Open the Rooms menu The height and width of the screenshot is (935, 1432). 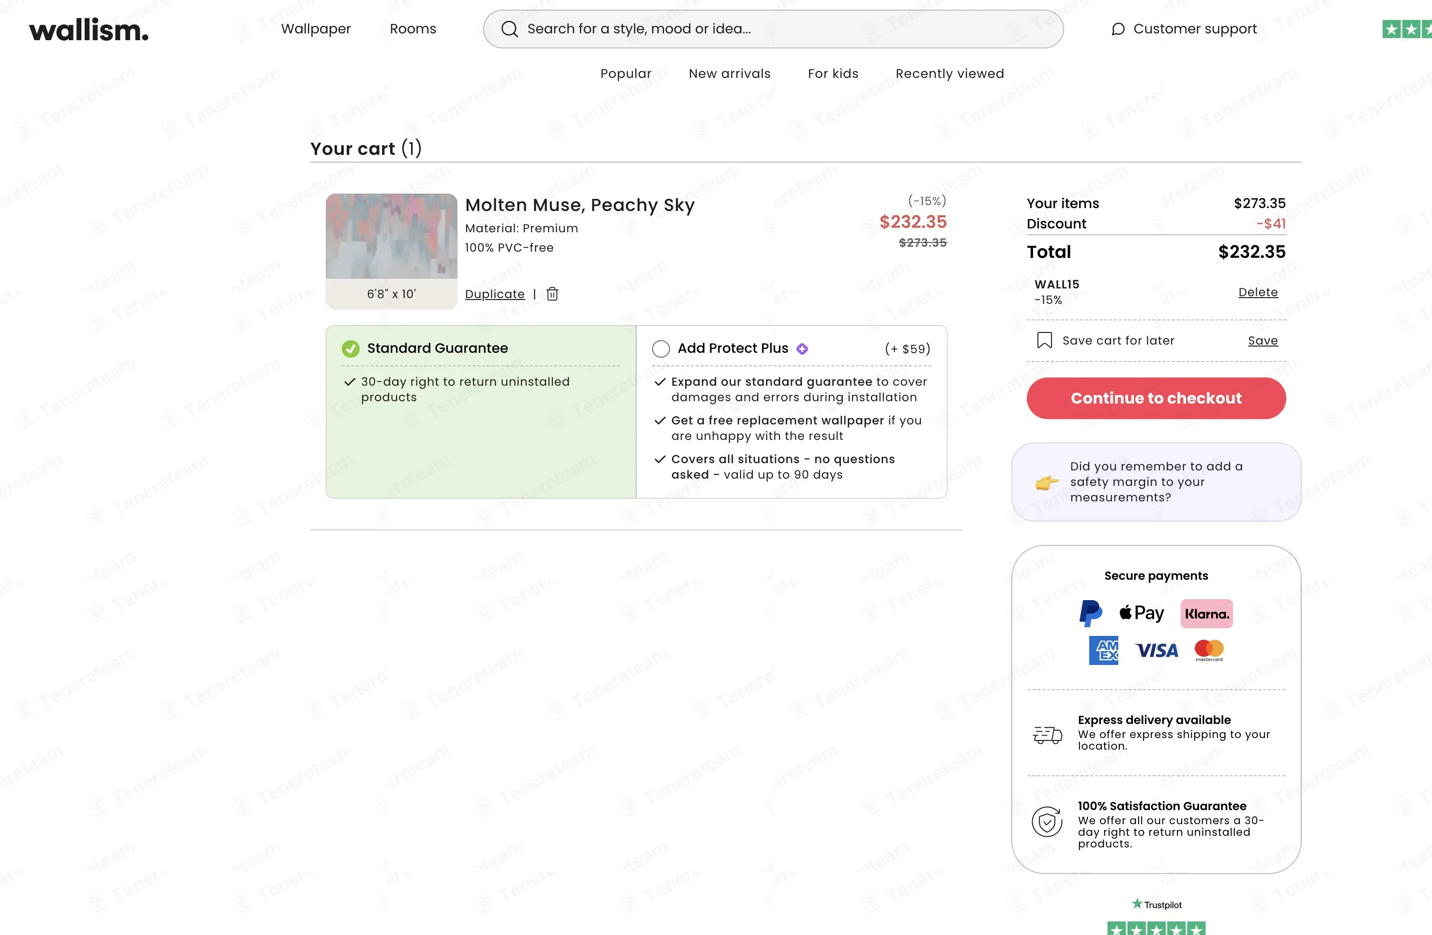click(x=413, y=29)
